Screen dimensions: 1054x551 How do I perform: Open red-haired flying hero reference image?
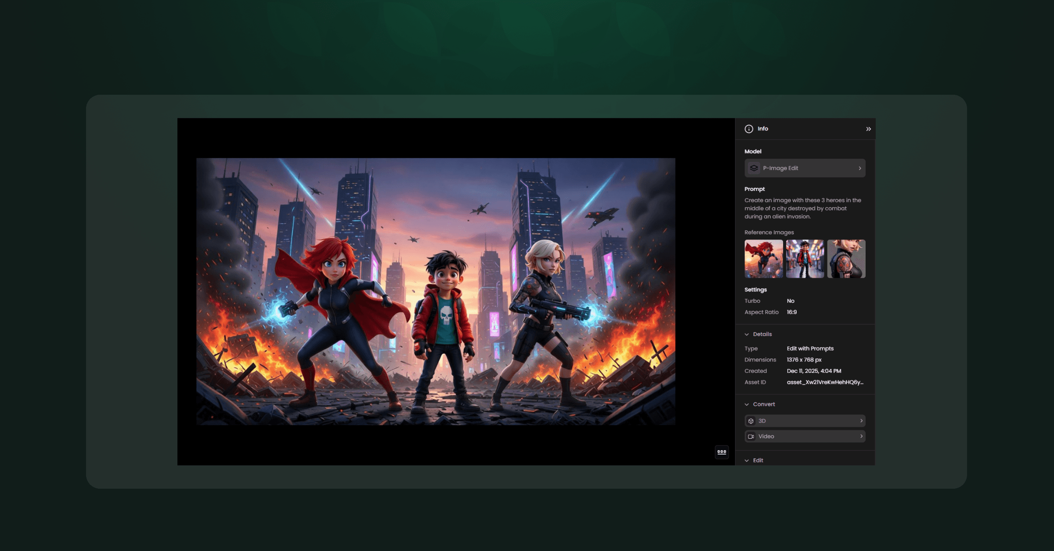click(763, 259)
